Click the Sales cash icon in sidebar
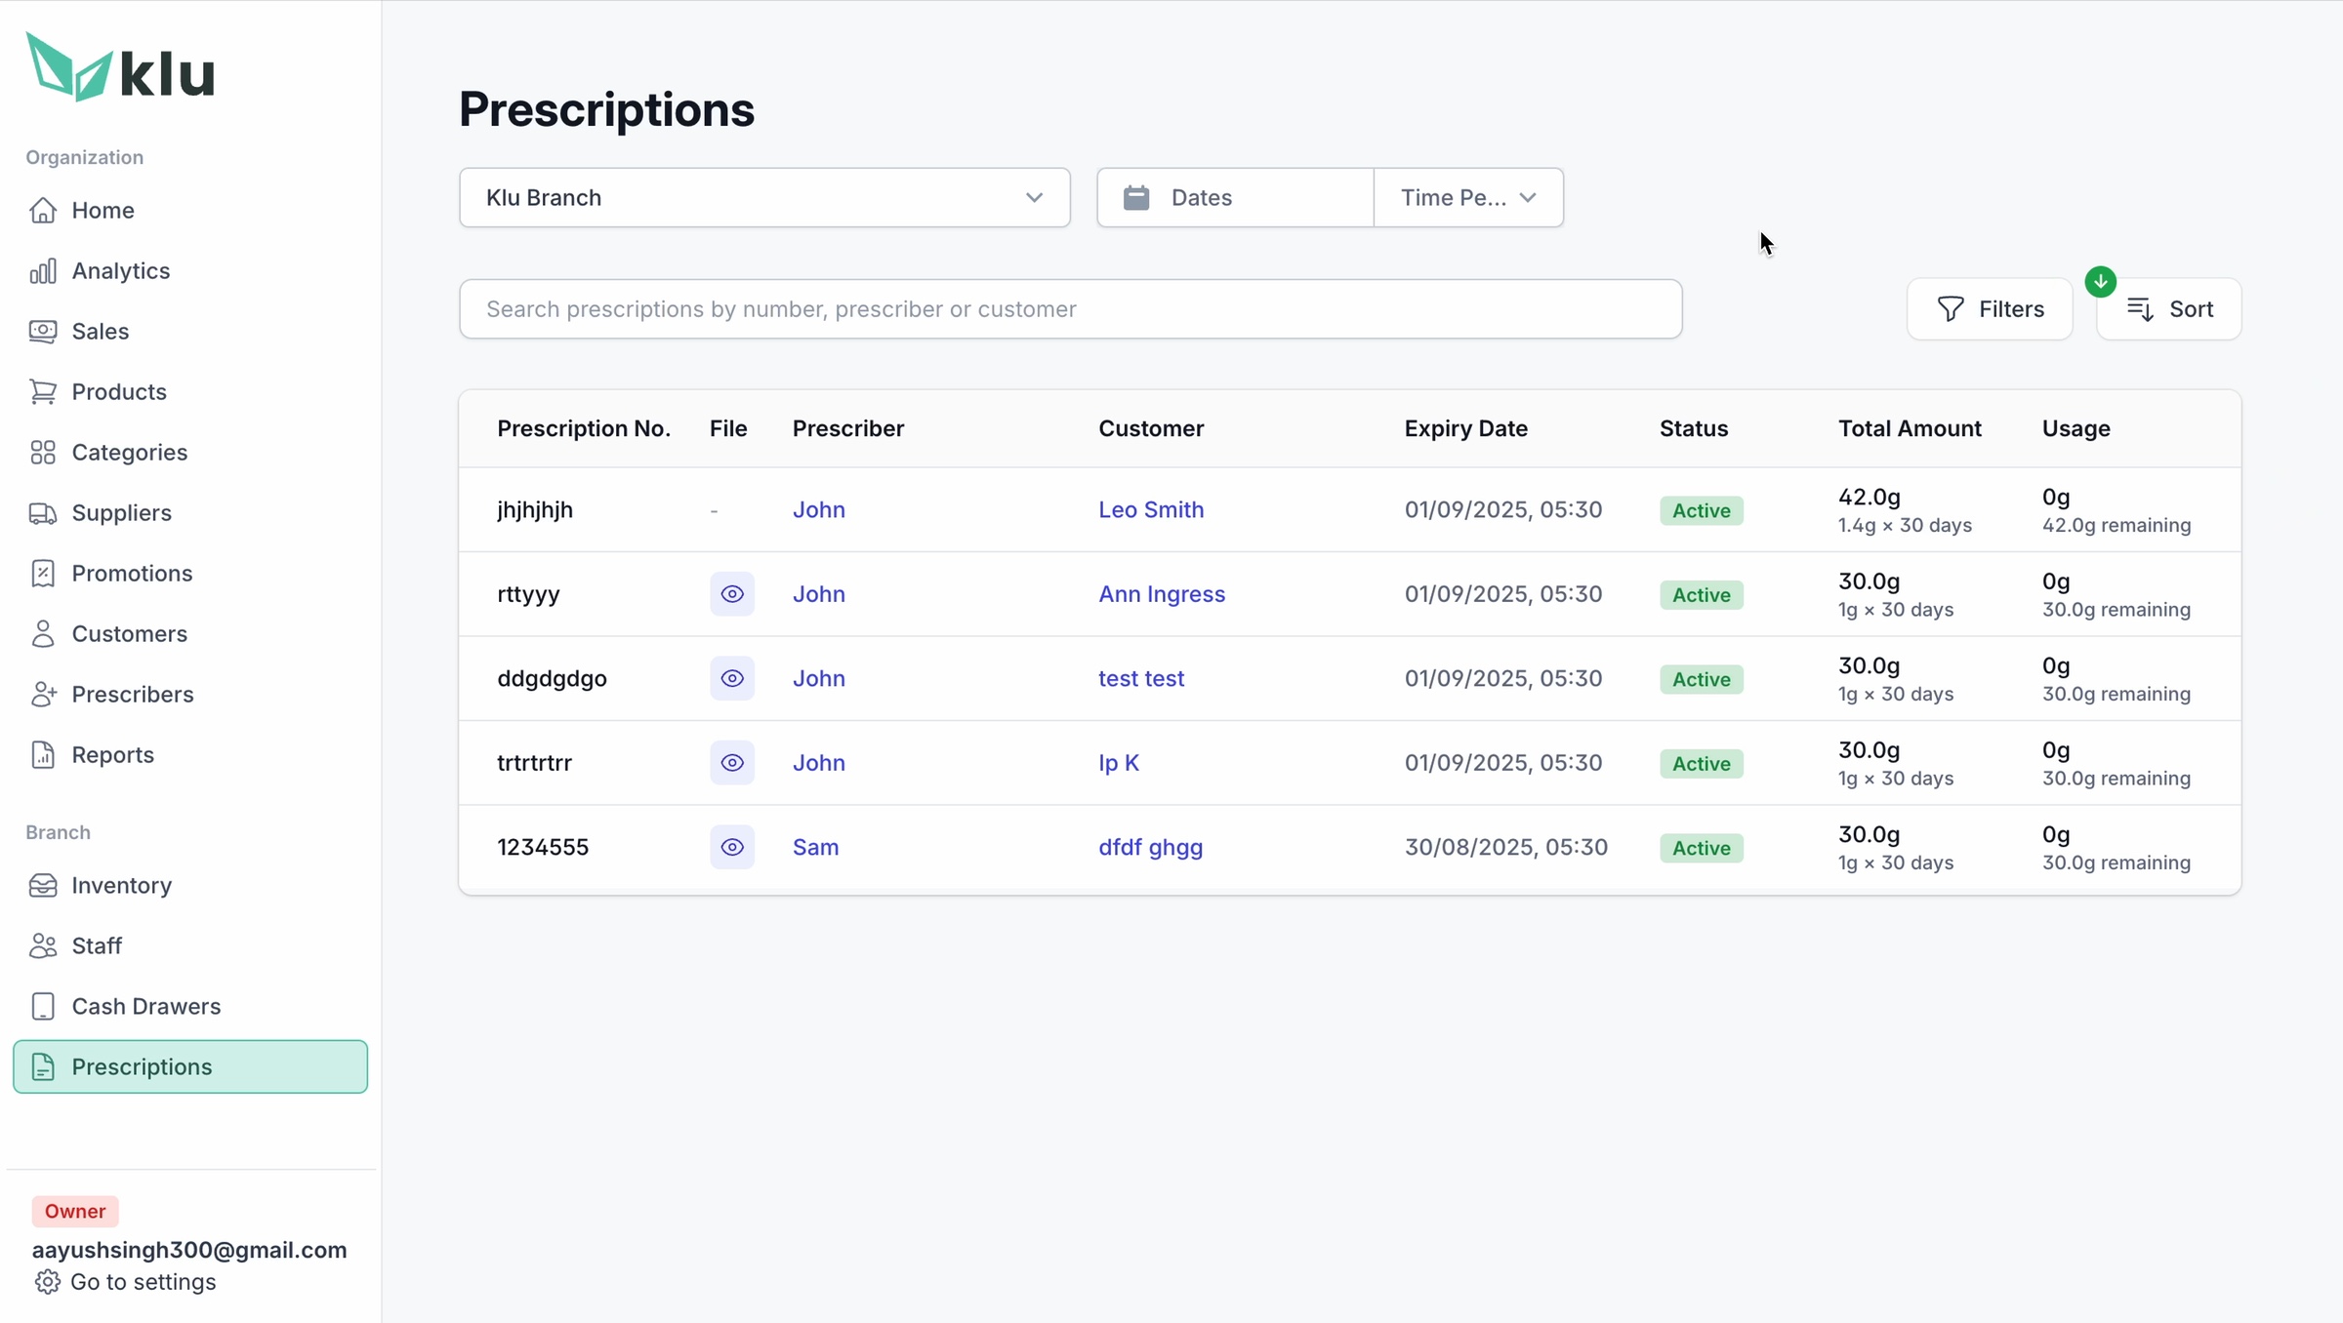2343x1323 pixels. pyautogui.click(x=43, y=331)
